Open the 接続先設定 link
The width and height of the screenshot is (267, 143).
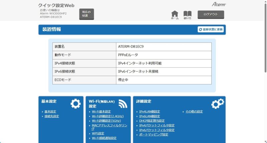52,116
